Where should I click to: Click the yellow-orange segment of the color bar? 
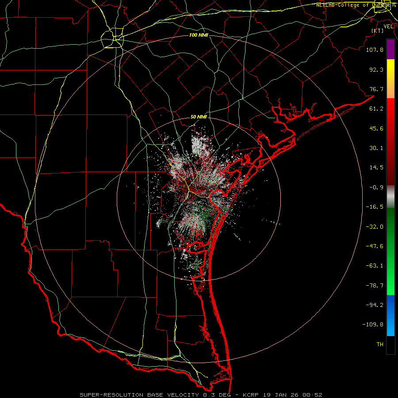coord(390,79)
